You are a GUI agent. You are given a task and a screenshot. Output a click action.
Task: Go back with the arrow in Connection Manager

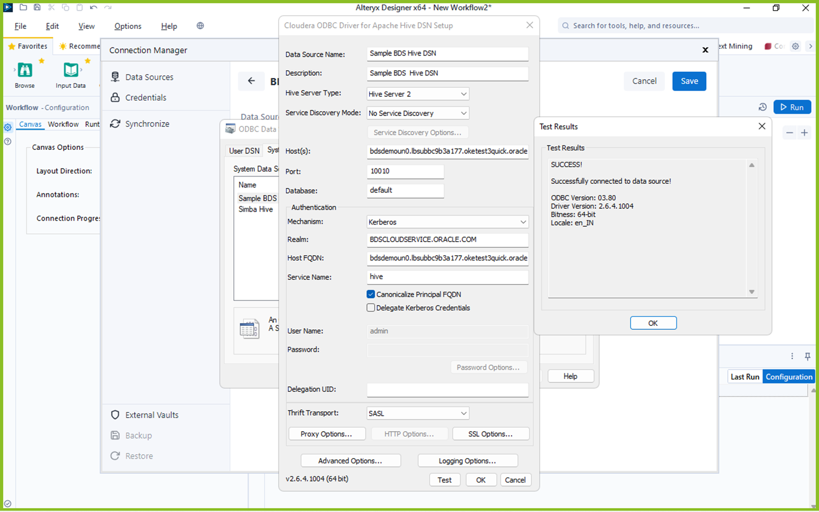pos(251,81)
